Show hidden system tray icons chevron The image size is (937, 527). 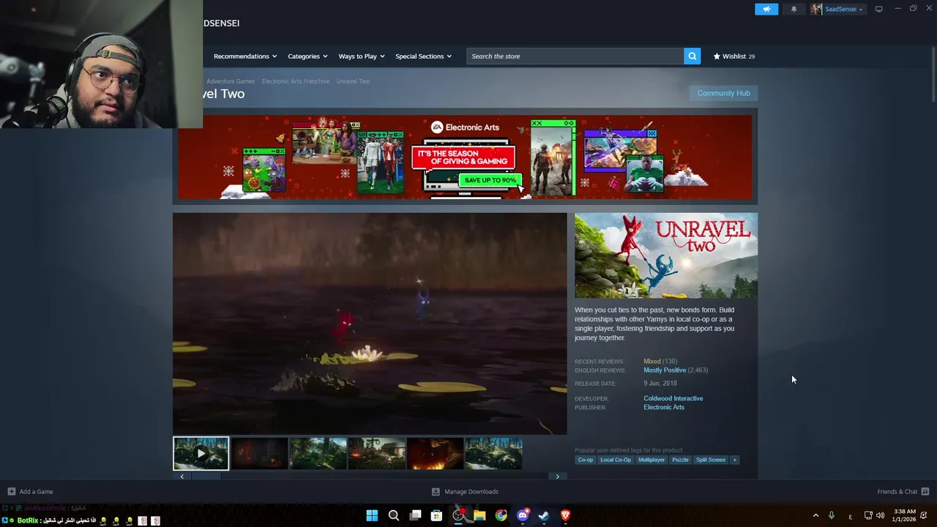815,515
